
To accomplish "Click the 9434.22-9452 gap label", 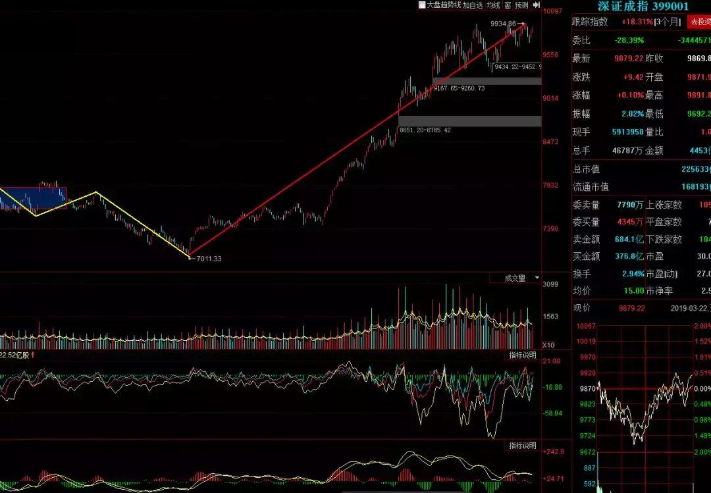I will [517, 66].
